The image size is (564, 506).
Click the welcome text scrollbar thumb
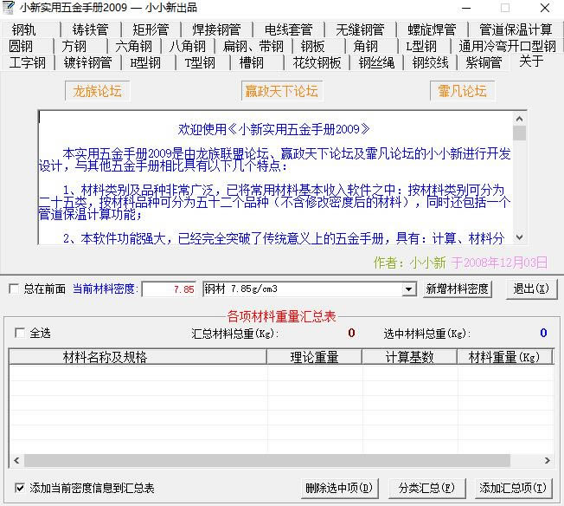point(519,133)
